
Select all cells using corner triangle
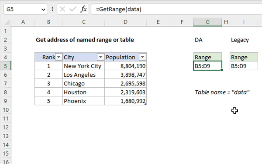7,22
